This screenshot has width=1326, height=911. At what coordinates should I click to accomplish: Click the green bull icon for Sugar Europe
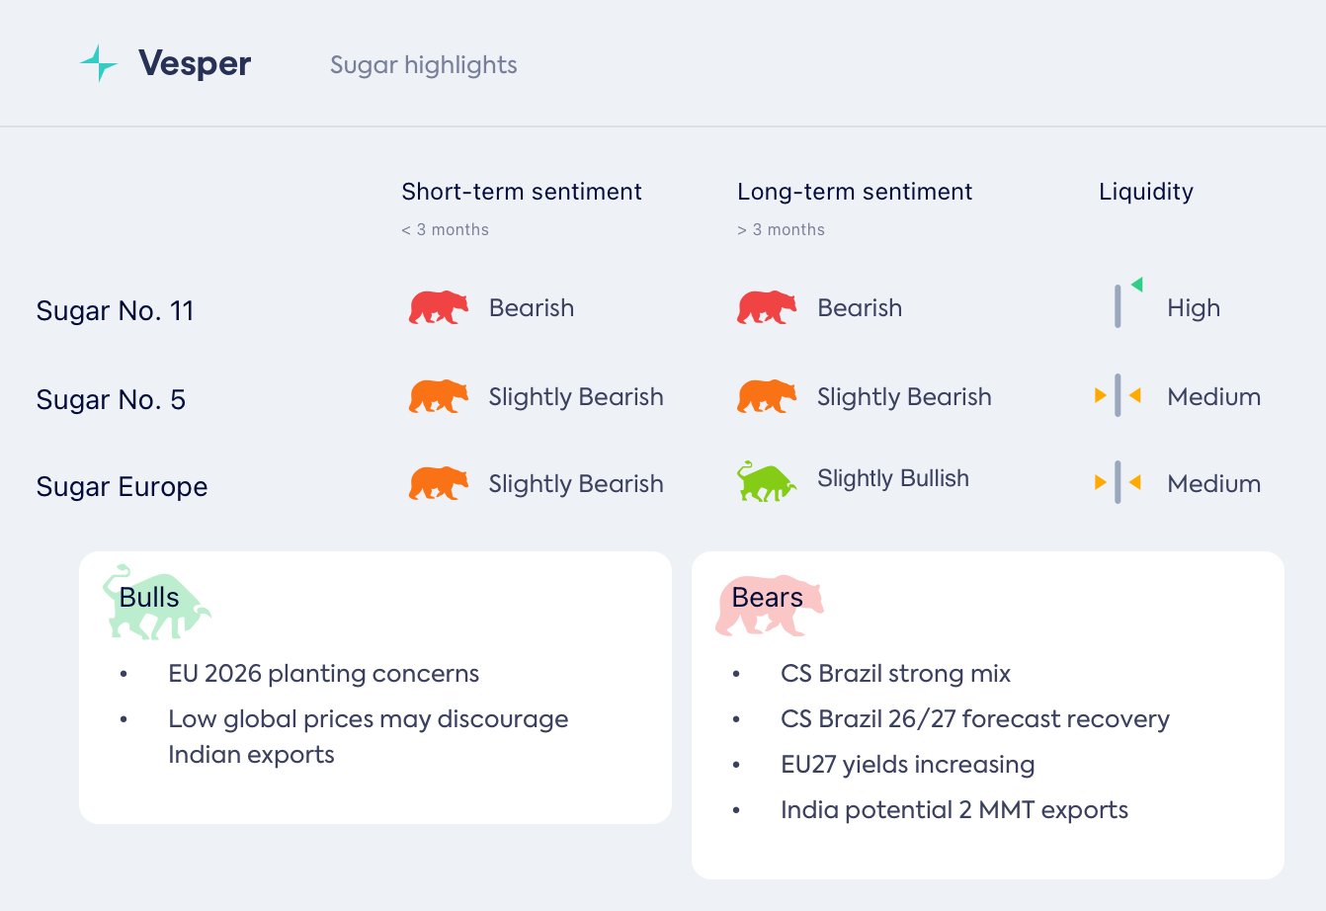tap(767, 481)
